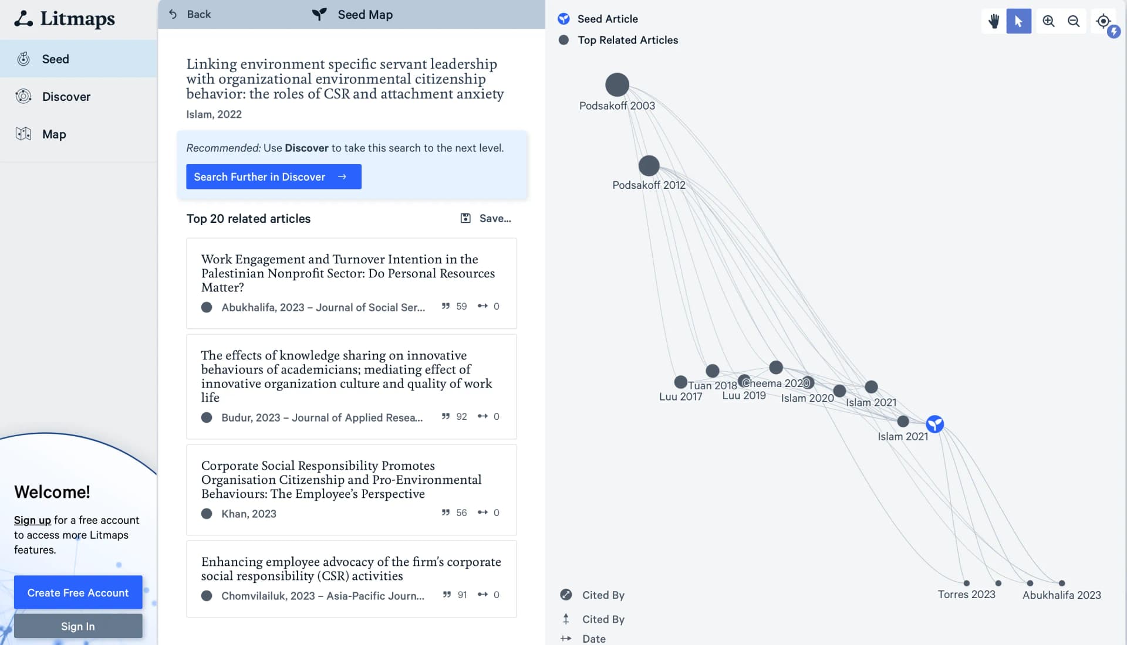Click Create Free Account button
The height and width of the screenshot is (645, 1127).
(78, 592)
